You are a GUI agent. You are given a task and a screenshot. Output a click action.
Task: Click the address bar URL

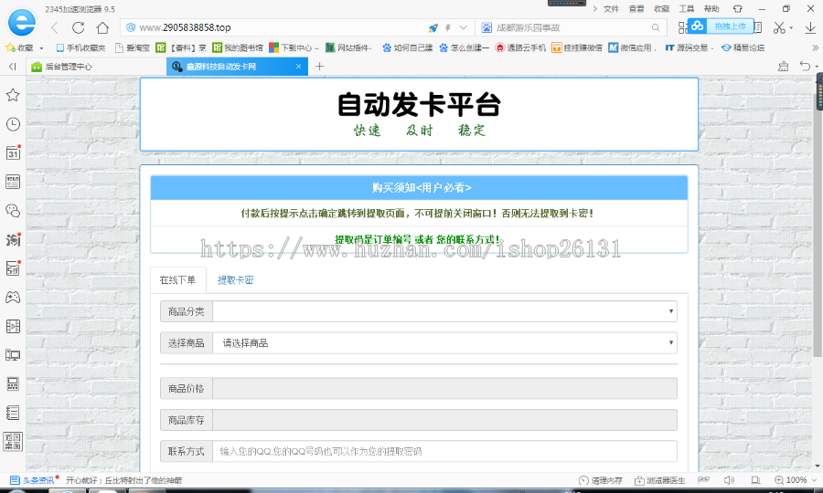tap(185, 27)
